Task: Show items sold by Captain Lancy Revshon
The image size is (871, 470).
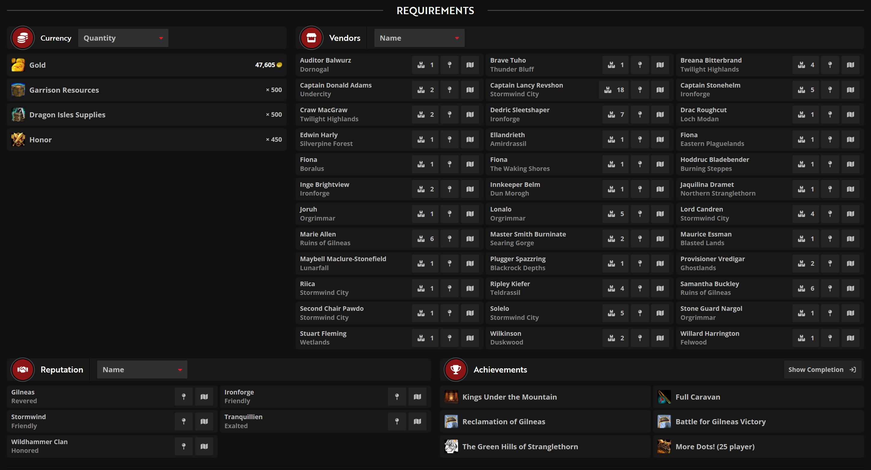Action: 613,90
